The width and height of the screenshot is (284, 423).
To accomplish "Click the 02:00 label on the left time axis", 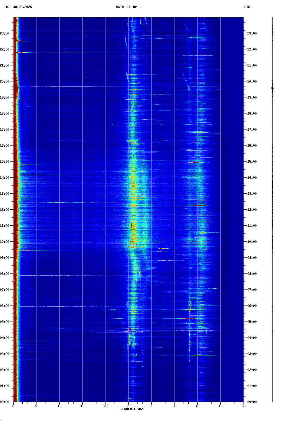I will pyautogui.click(x=5, y=370).
